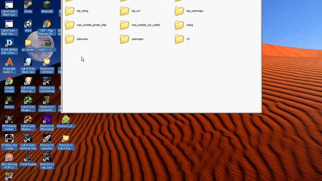
Task: Click the usermaps folder in the window
Action: pos(131,39)
